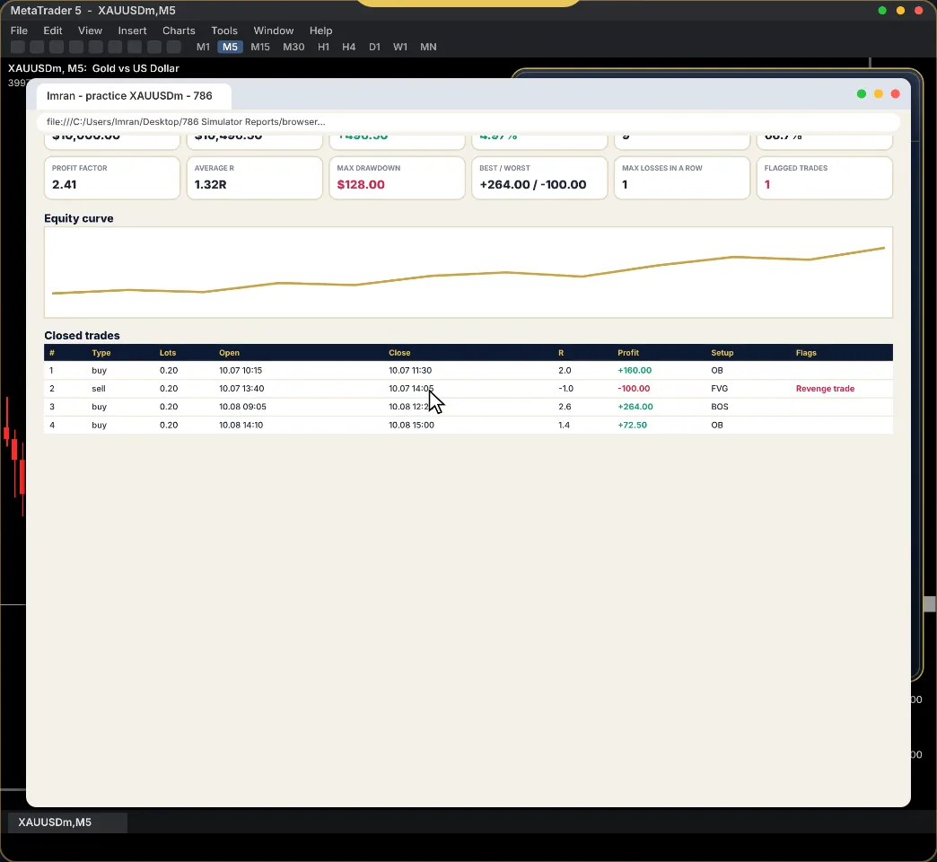Click the Flags column header

coord(806,353)
